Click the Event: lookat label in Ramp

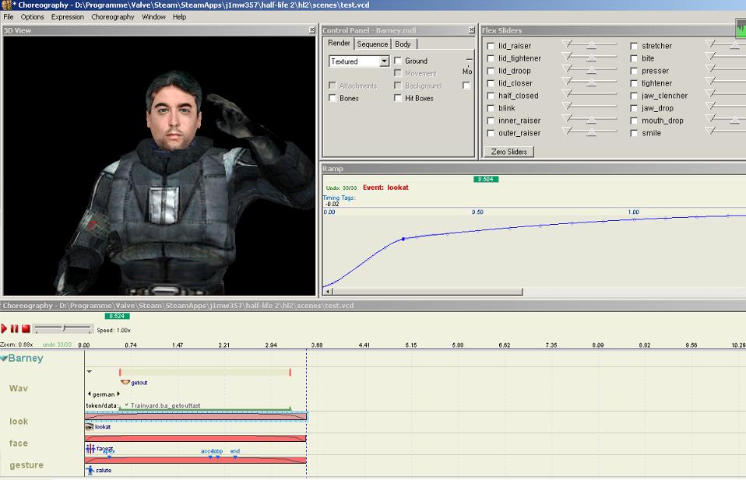(385, 187)
